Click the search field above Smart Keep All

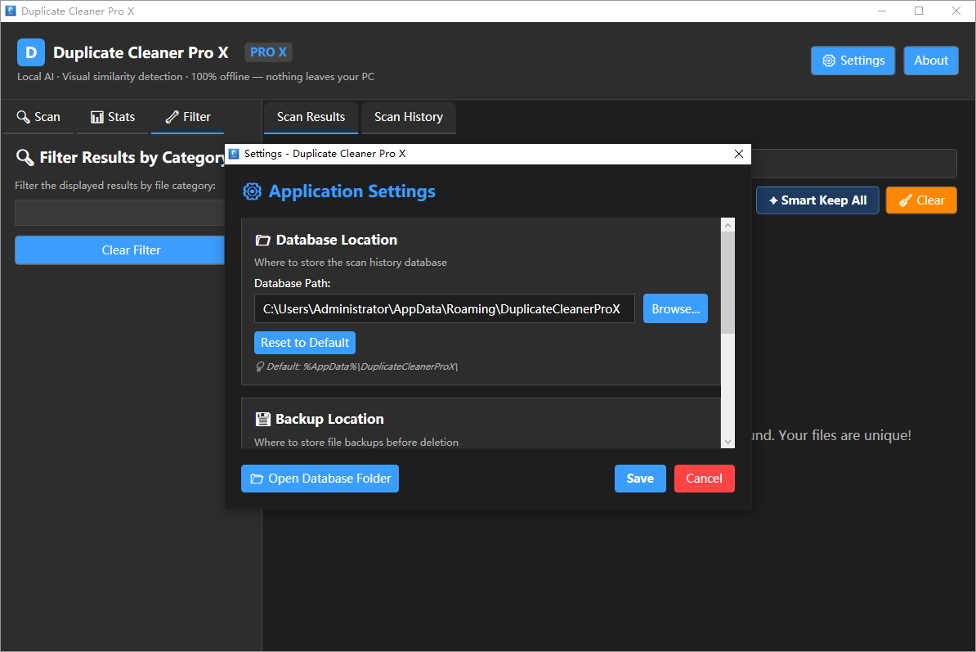[x=853, y=164]
